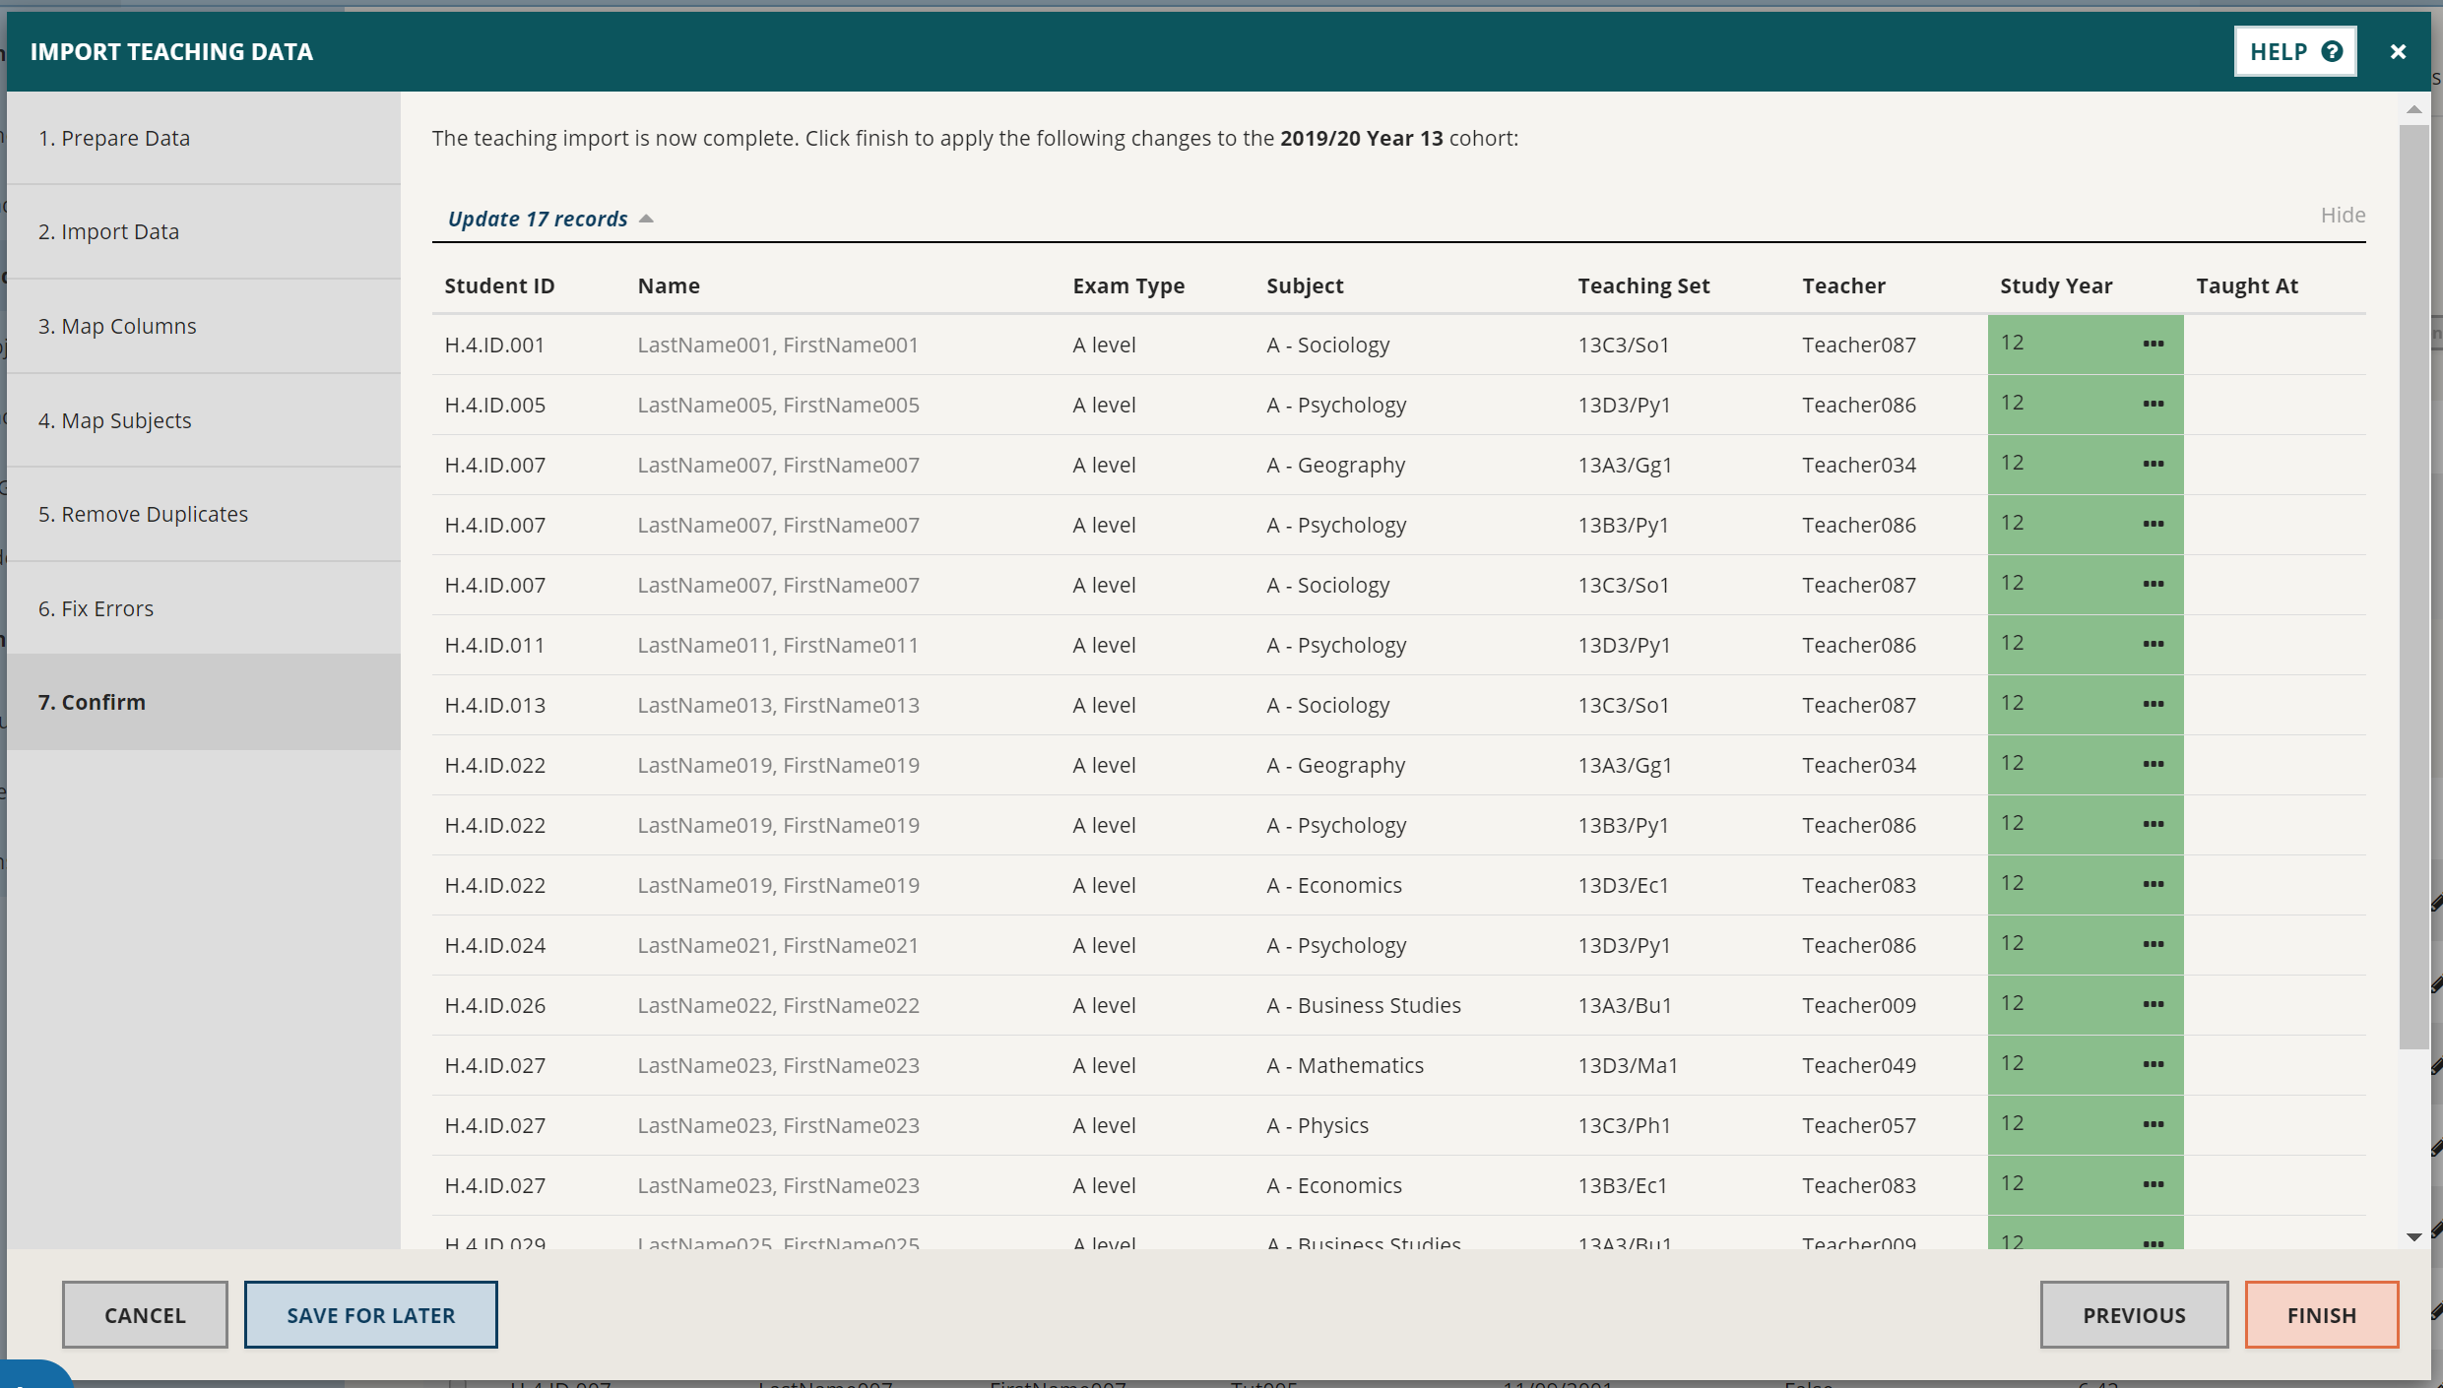2443x1388 pixels.
Task: Click the Student ID column header
Action: 499,285
